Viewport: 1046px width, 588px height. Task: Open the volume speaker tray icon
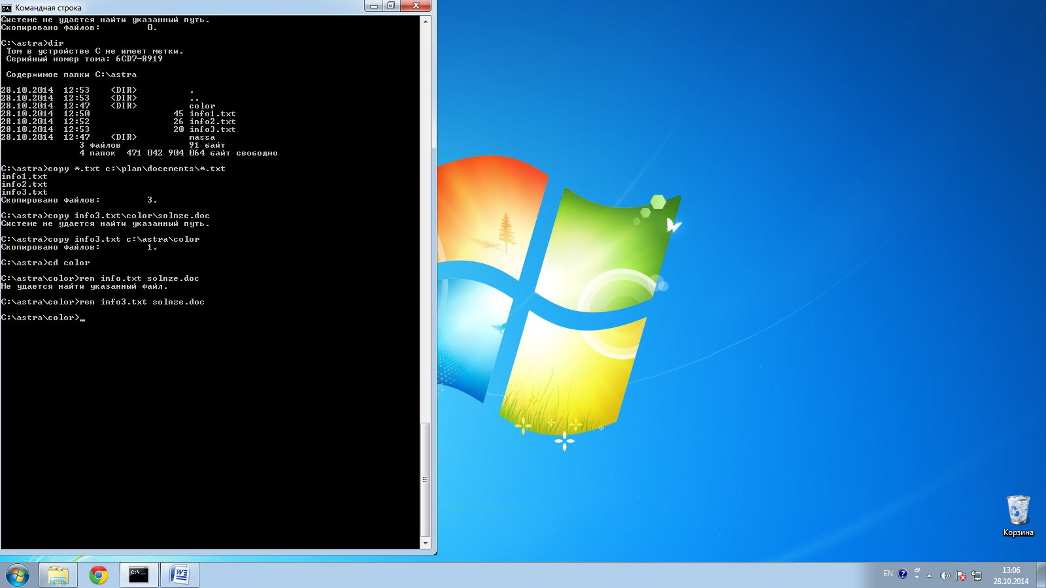(945, 576)
